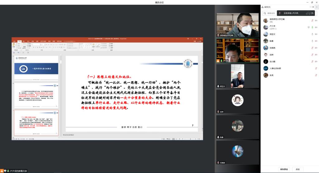
Task: Click the camera icon next to 刘帅
Action: [x=316, y=55]
